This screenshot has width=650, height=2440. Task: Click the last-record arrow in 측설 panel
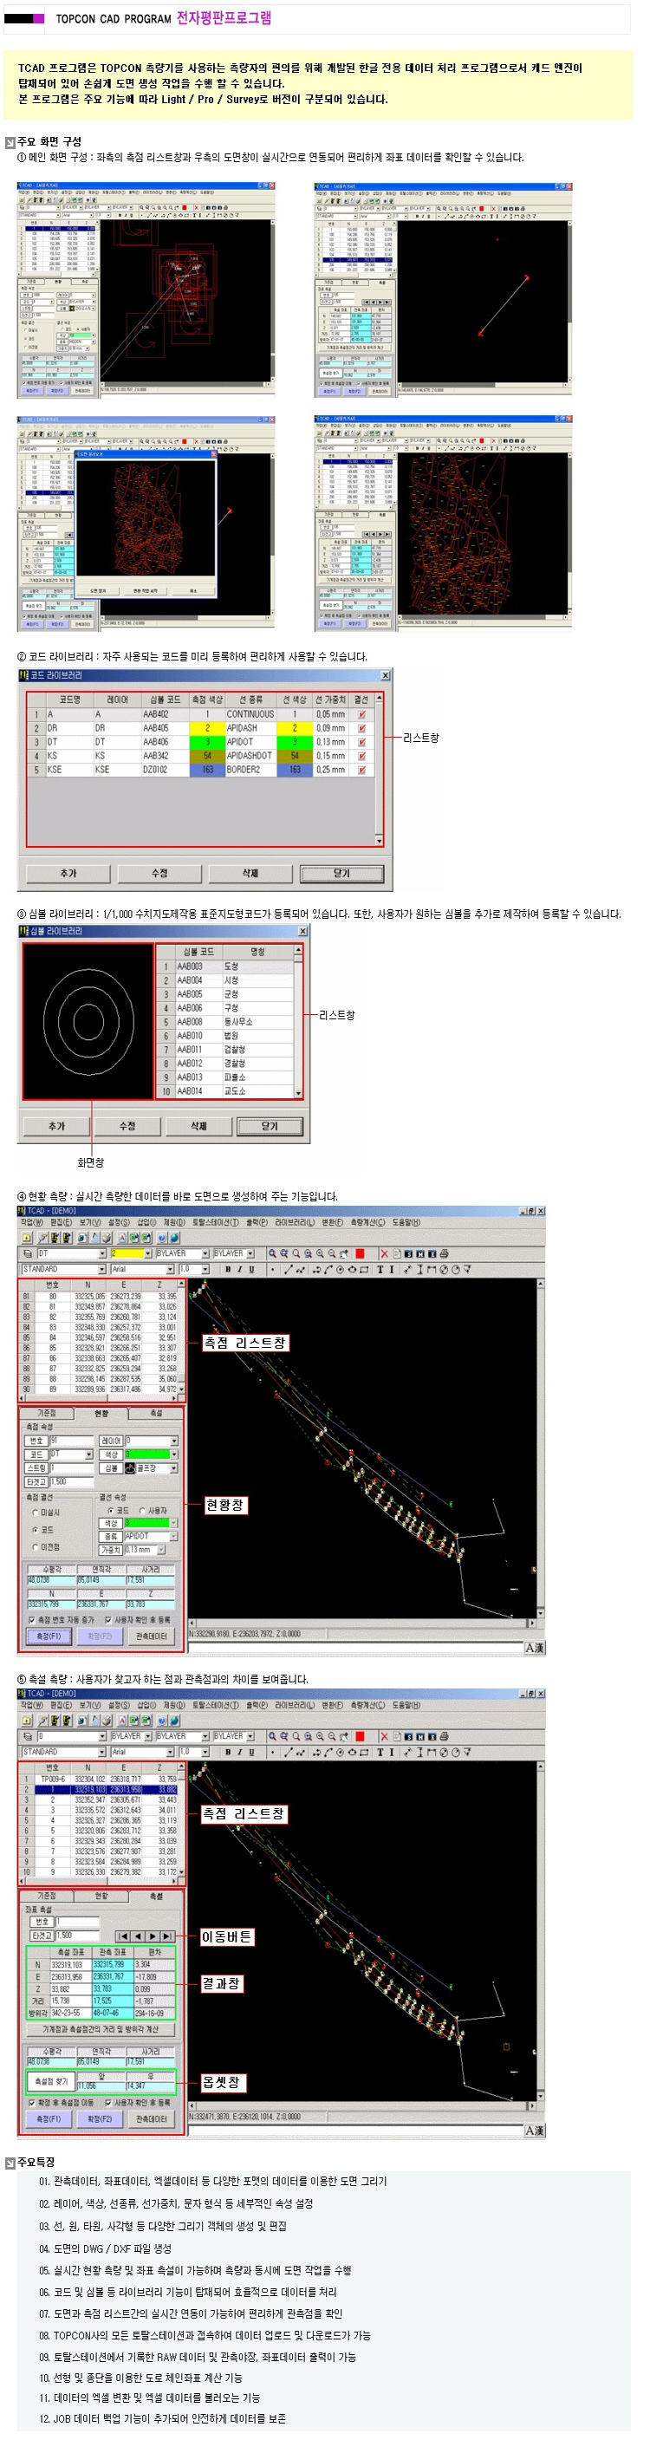(168, 1936)
